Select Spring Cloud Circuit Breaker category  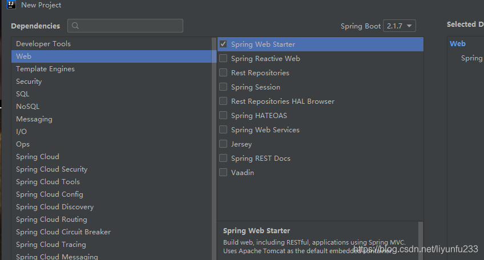pyautogui.click(x=112, y=232)
